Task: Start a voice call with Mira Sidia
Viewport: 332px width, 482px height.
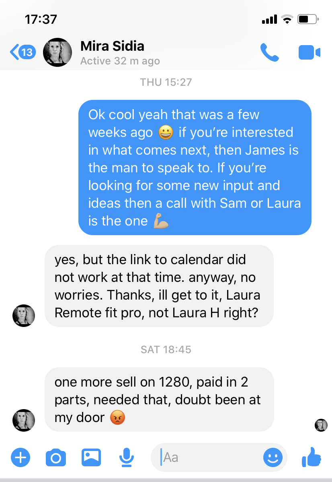Action: point(270,52)
